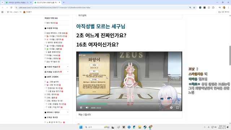Open the 이세돌 | NEWS board

click(x=52, y=55)
